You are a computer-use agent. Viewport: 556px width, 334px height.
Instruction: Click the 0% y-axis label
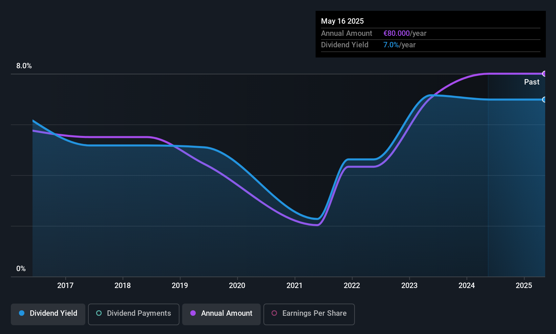pyautogui.click(x=21, y=269)
